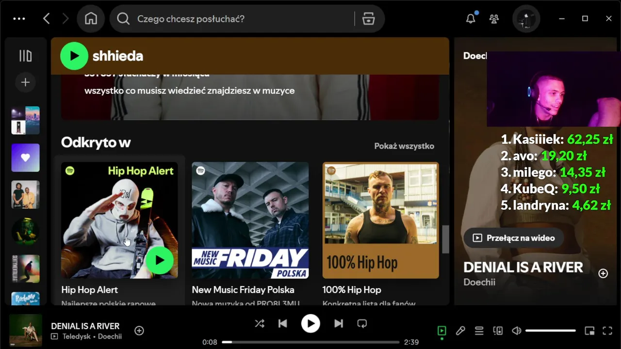
Task: Open now playing album art in bottom bar
Action: click(x=25, y=331)
